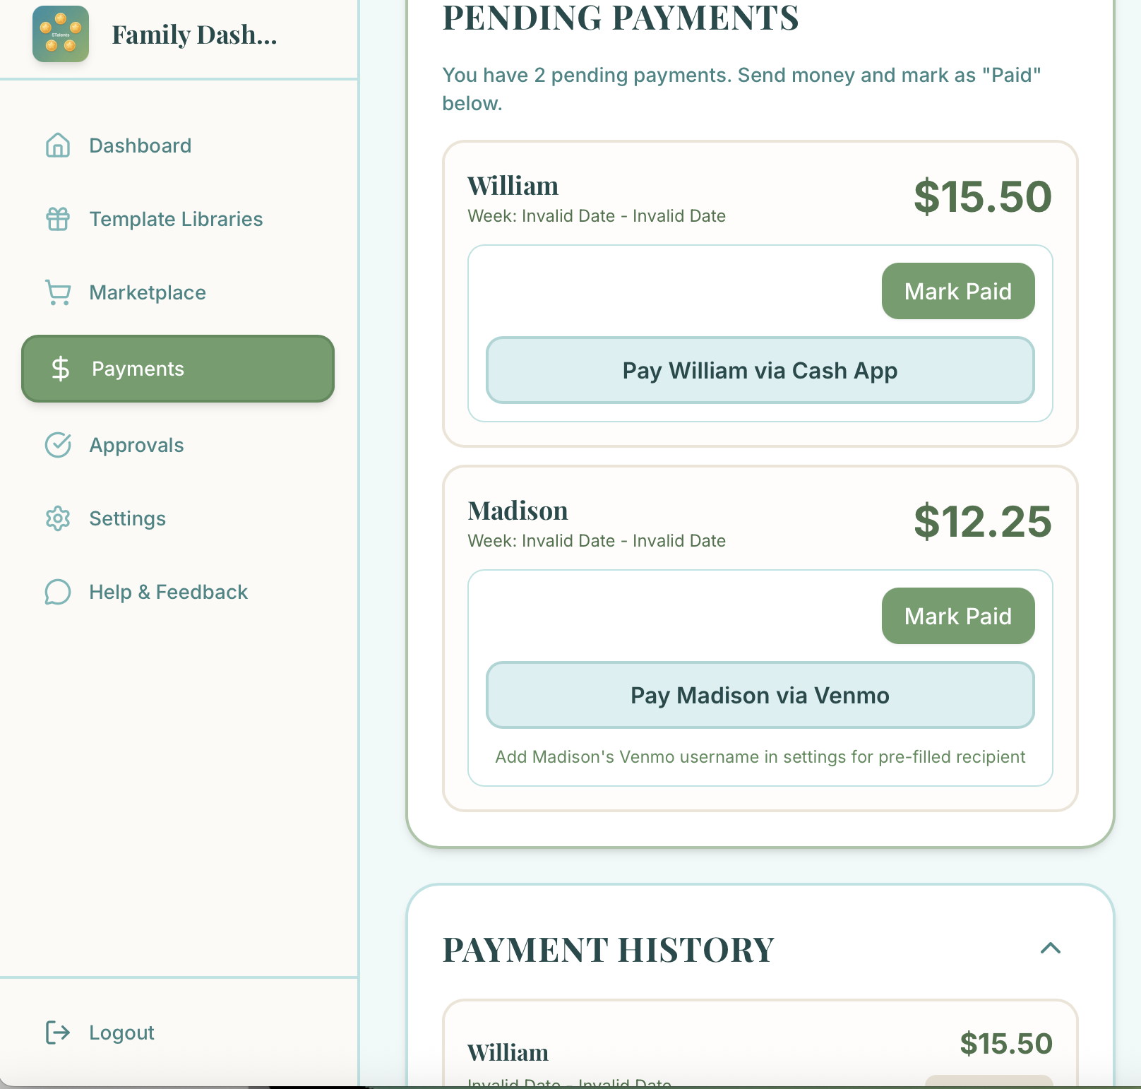Screen dimensions: 1141x1089
Task: Select the Approvals checkmark icon
Action: tap(59, 445)
